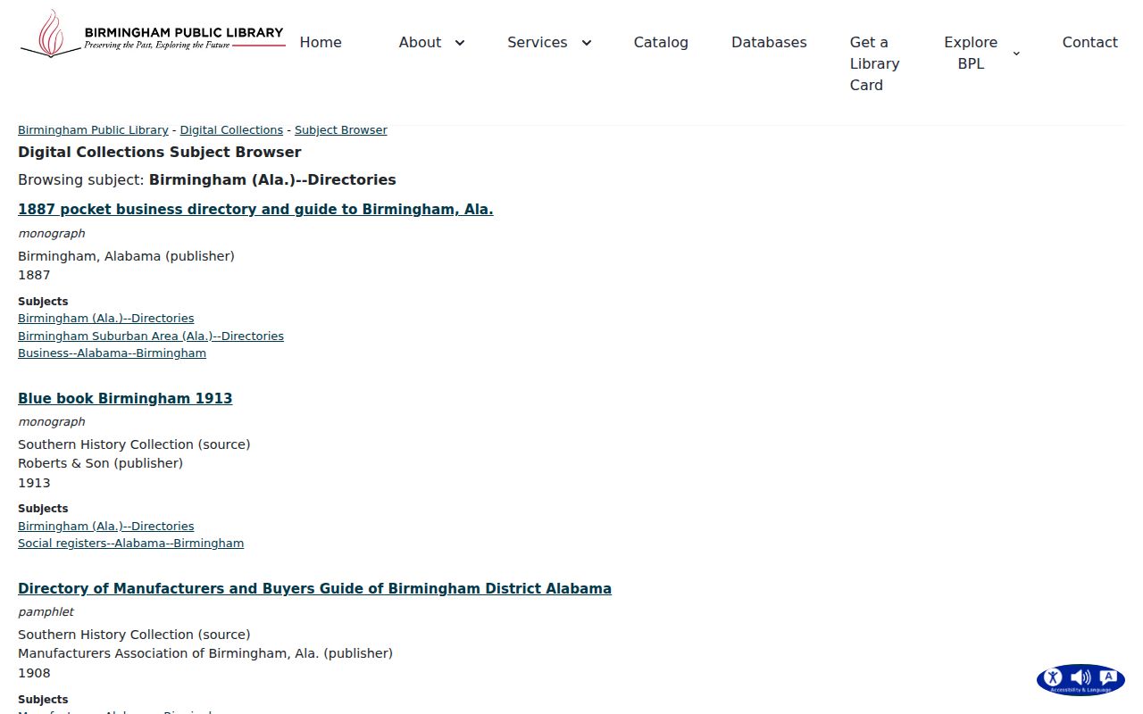Follow the Subject Browser breadcrumb link
Image resolution: width=1143 pixels, height=714 pixels.
point(341,130)
